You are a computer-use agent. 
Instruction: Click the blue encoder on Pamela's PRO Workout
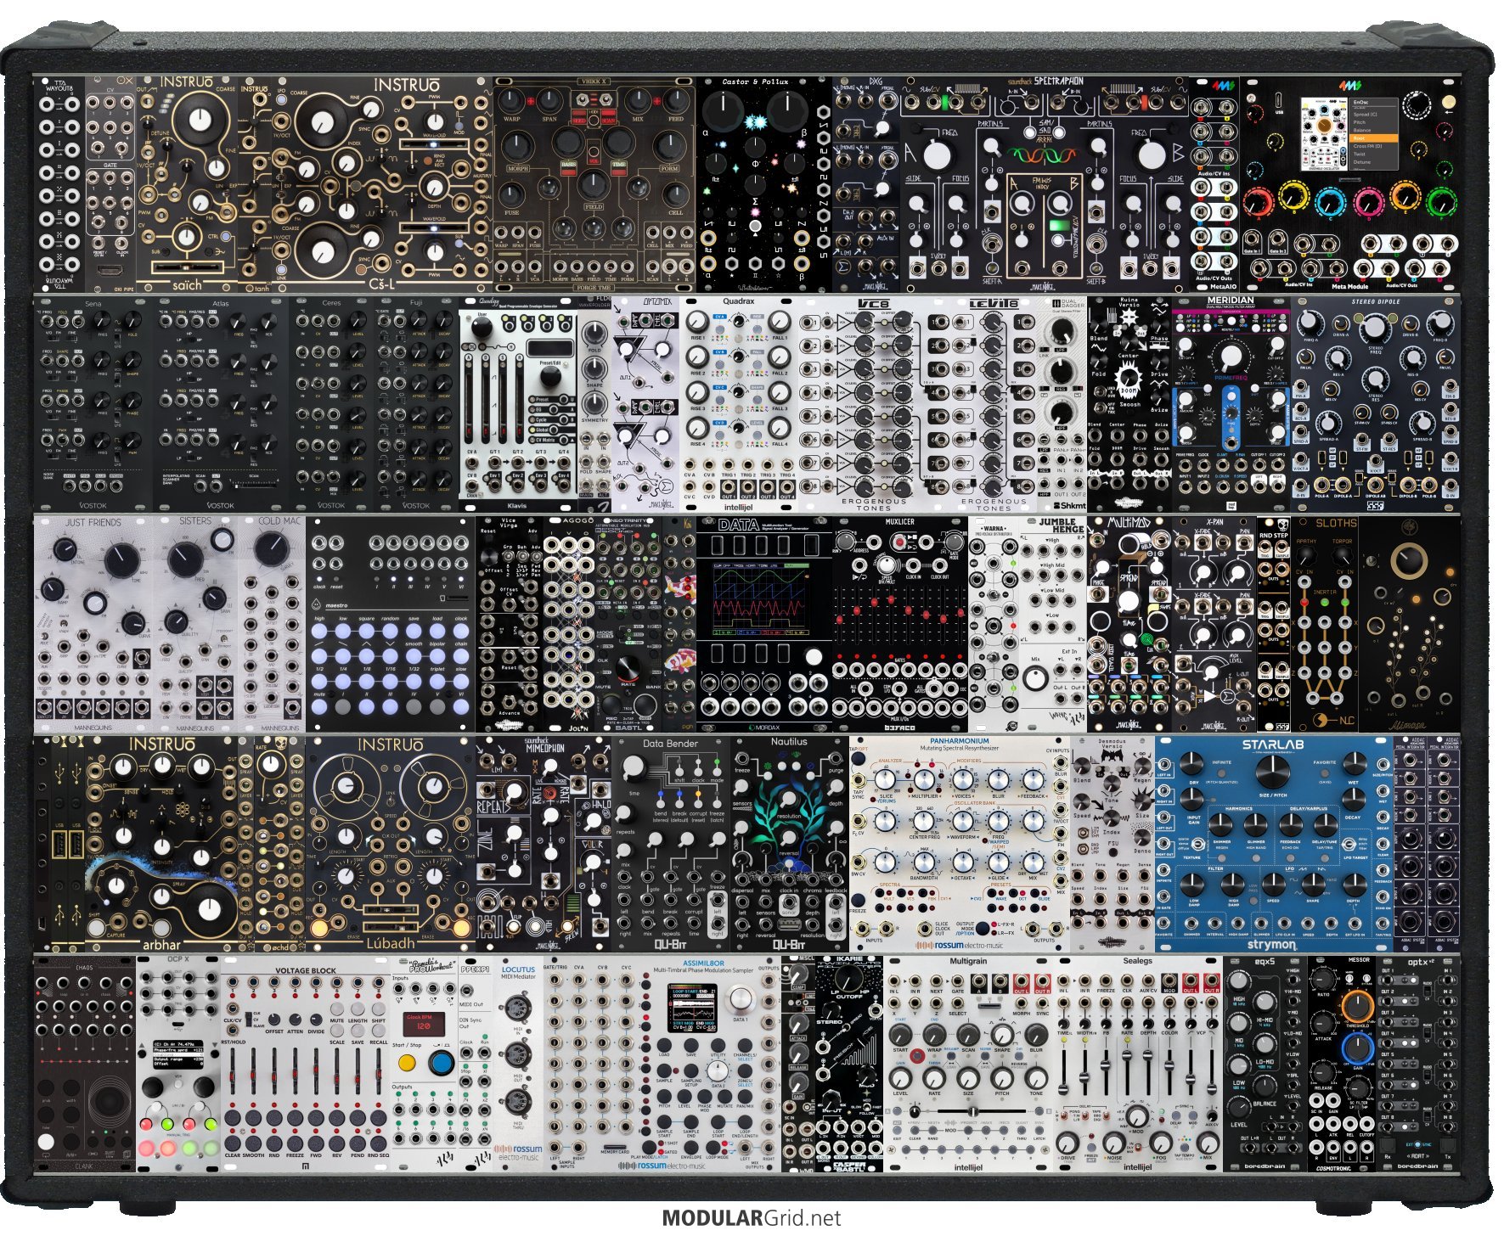tap(440, 1063)
